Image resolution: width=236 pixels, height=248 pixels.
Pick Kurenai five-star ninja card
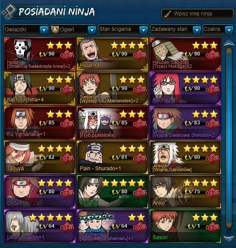pos(112,192)
